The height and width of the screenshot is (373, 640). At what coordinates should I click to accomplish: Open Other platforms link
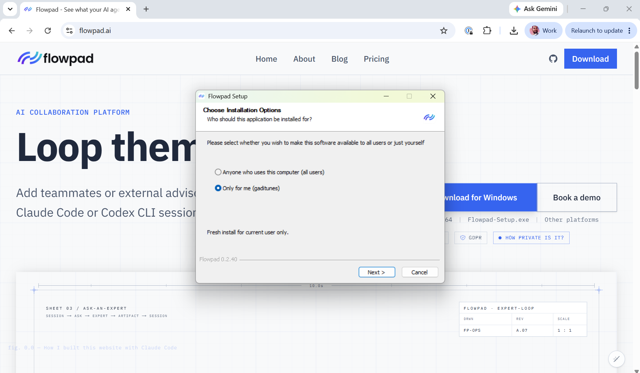tap(572, 220)
